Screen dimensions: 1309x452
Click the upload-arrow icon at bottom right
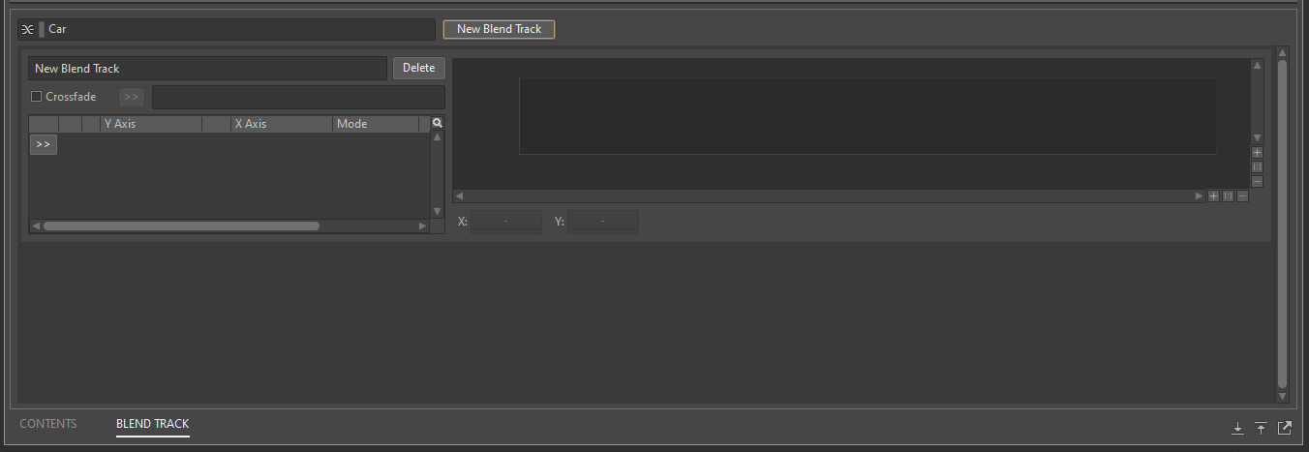(x=1261, y=428)
